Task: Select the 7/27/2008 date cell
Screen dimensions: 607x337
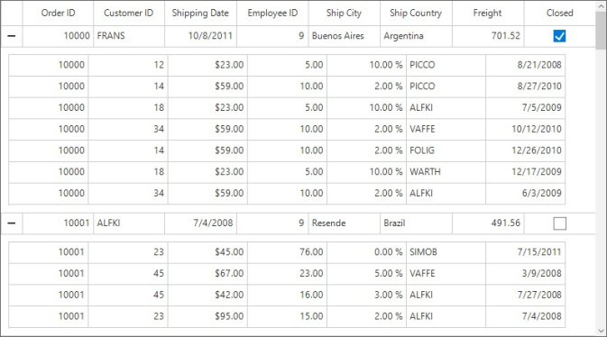Action: 525,295
